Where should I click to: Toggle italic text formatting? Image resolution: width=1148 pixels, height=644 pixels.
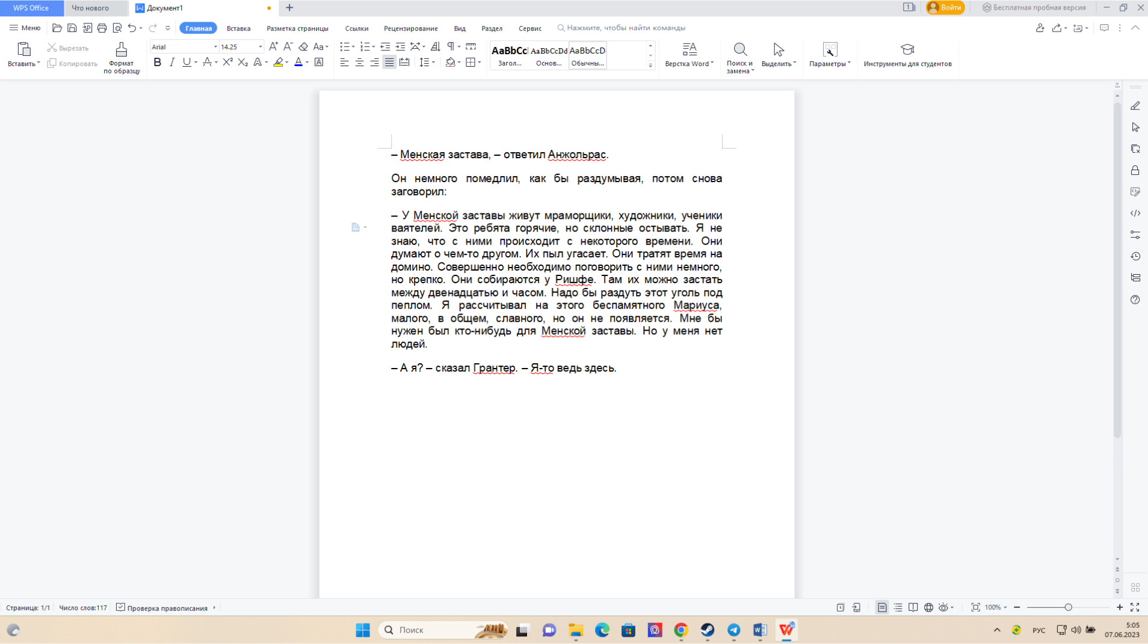(x=172, y=63)
